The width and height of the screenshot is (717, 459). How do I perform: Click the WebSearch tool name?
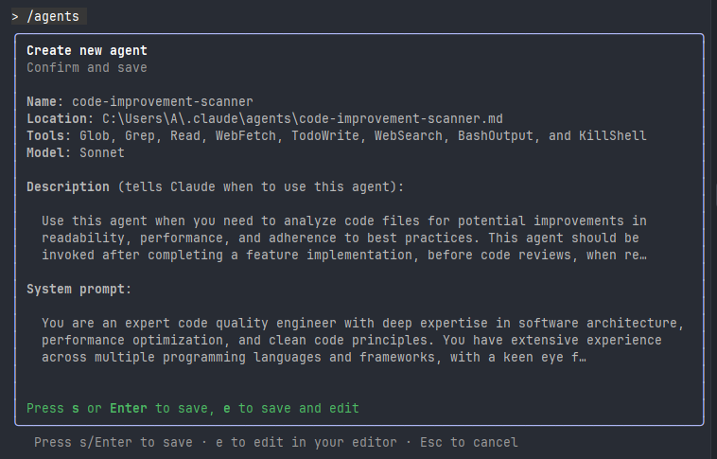coord(408,136)
